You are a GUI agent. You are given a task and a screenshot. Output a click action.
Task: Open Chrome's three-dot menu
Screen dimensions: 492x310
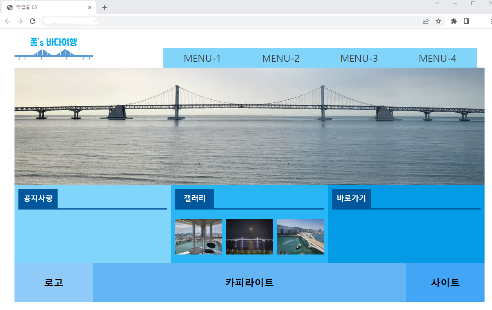(491, 21)
